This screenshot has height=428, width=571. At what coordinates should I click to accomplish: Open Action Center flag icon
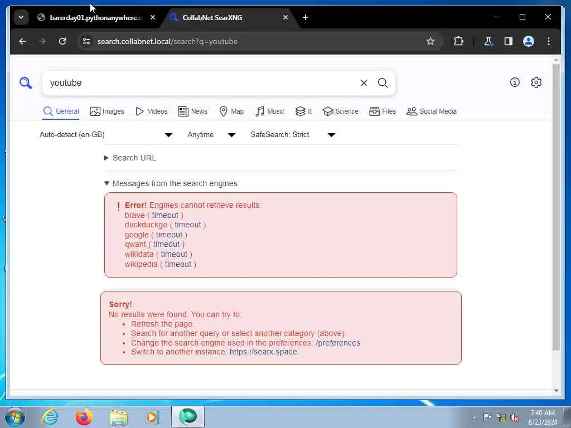[x=487, y=417]
